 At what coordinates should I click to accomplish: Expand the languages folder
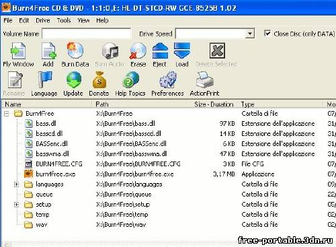tap(16, 184)
